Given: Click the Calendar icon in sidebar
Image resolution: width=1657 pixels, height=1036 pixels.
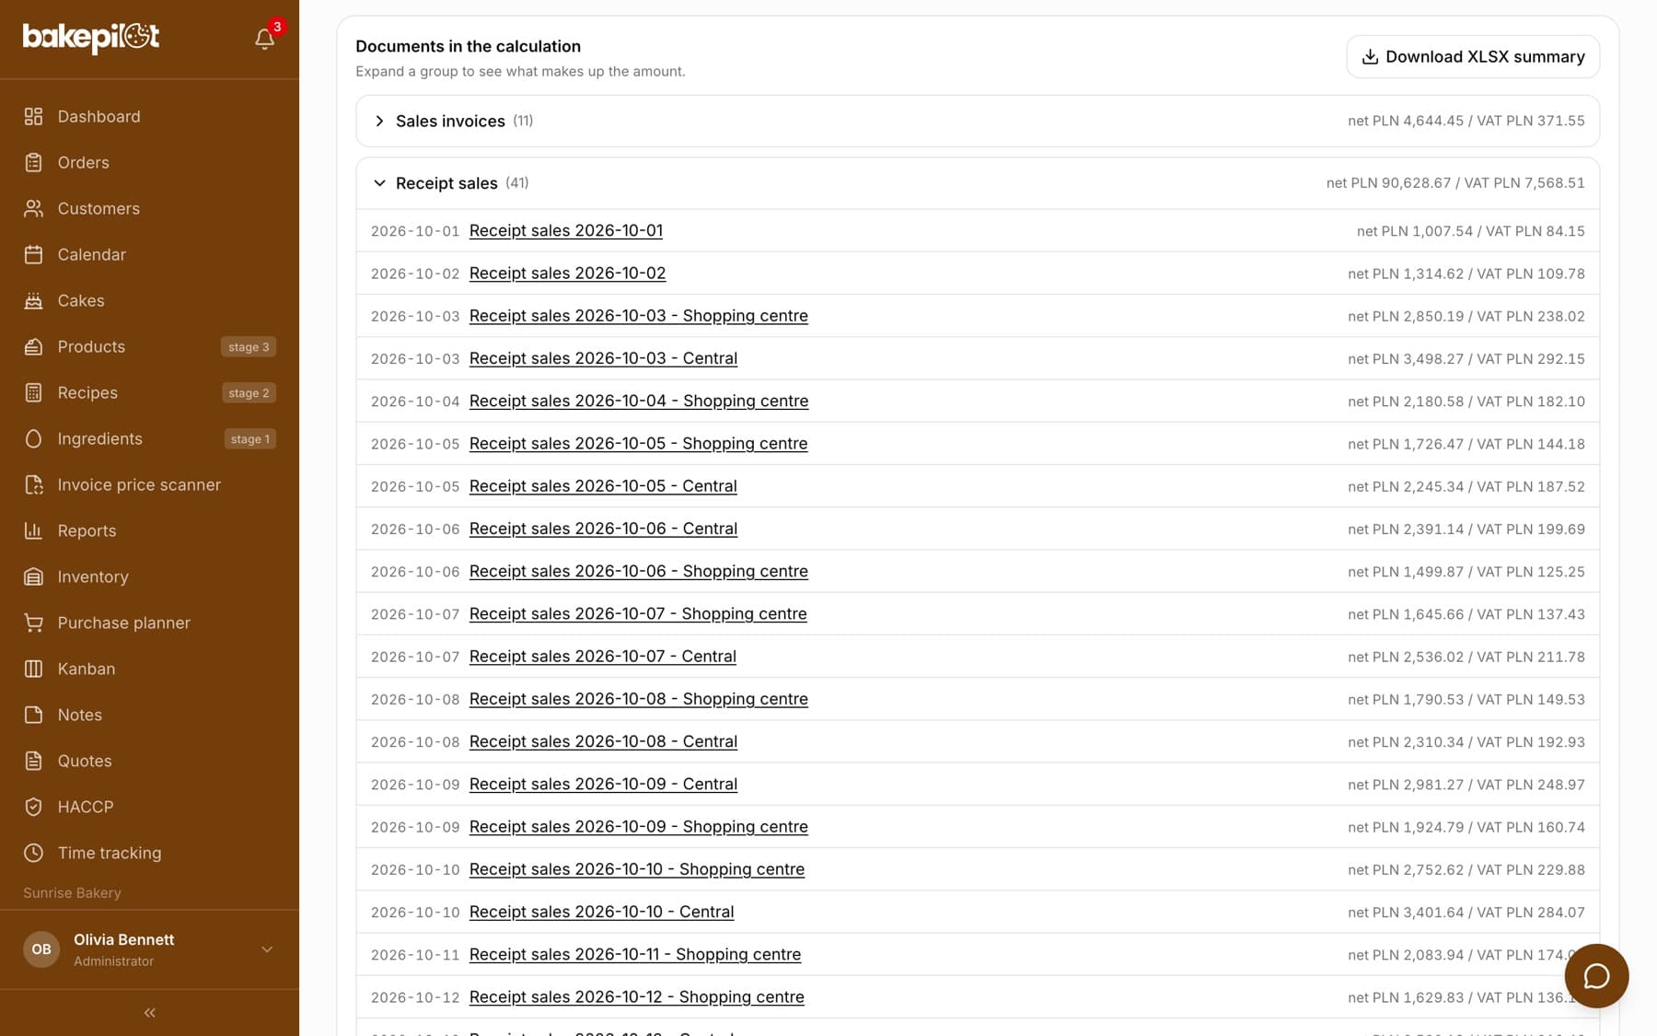Looking at the screenshot, I should click(33, 254).
